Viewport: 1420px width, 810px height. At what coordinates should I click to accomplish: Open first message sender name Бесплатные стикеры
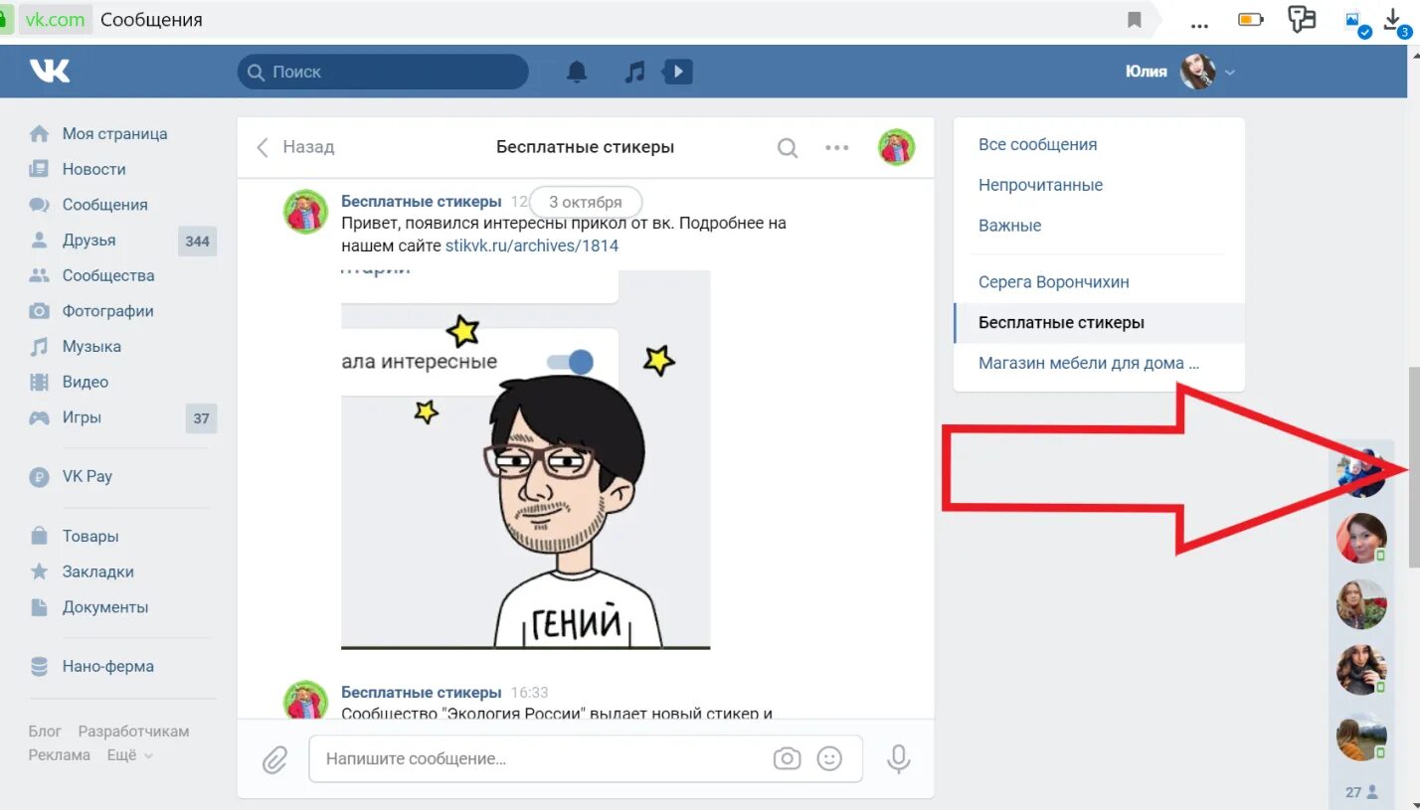[422, 202]
